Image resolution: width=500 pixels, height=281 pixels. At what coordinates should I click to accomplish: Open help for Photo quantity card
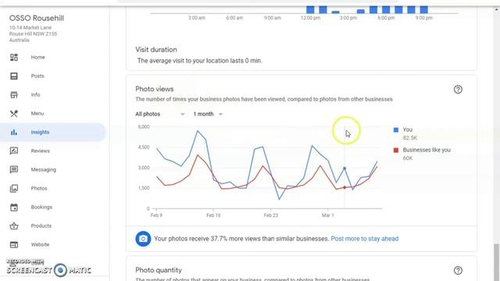(x=458, y=271)
